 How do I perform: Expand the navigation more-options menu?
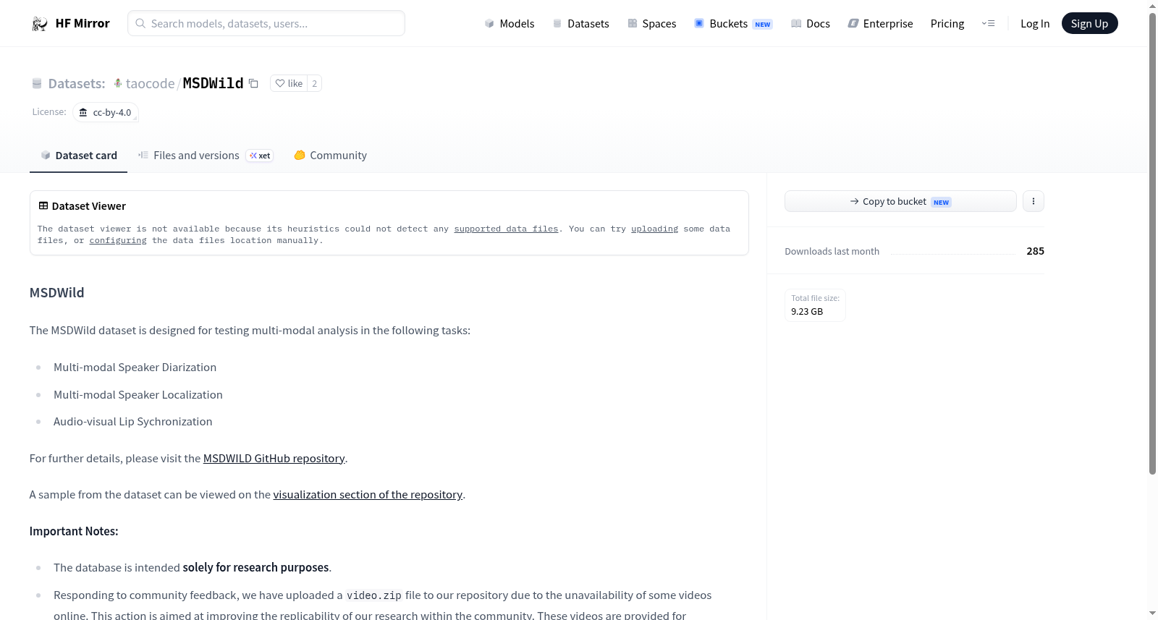(988, 23)
